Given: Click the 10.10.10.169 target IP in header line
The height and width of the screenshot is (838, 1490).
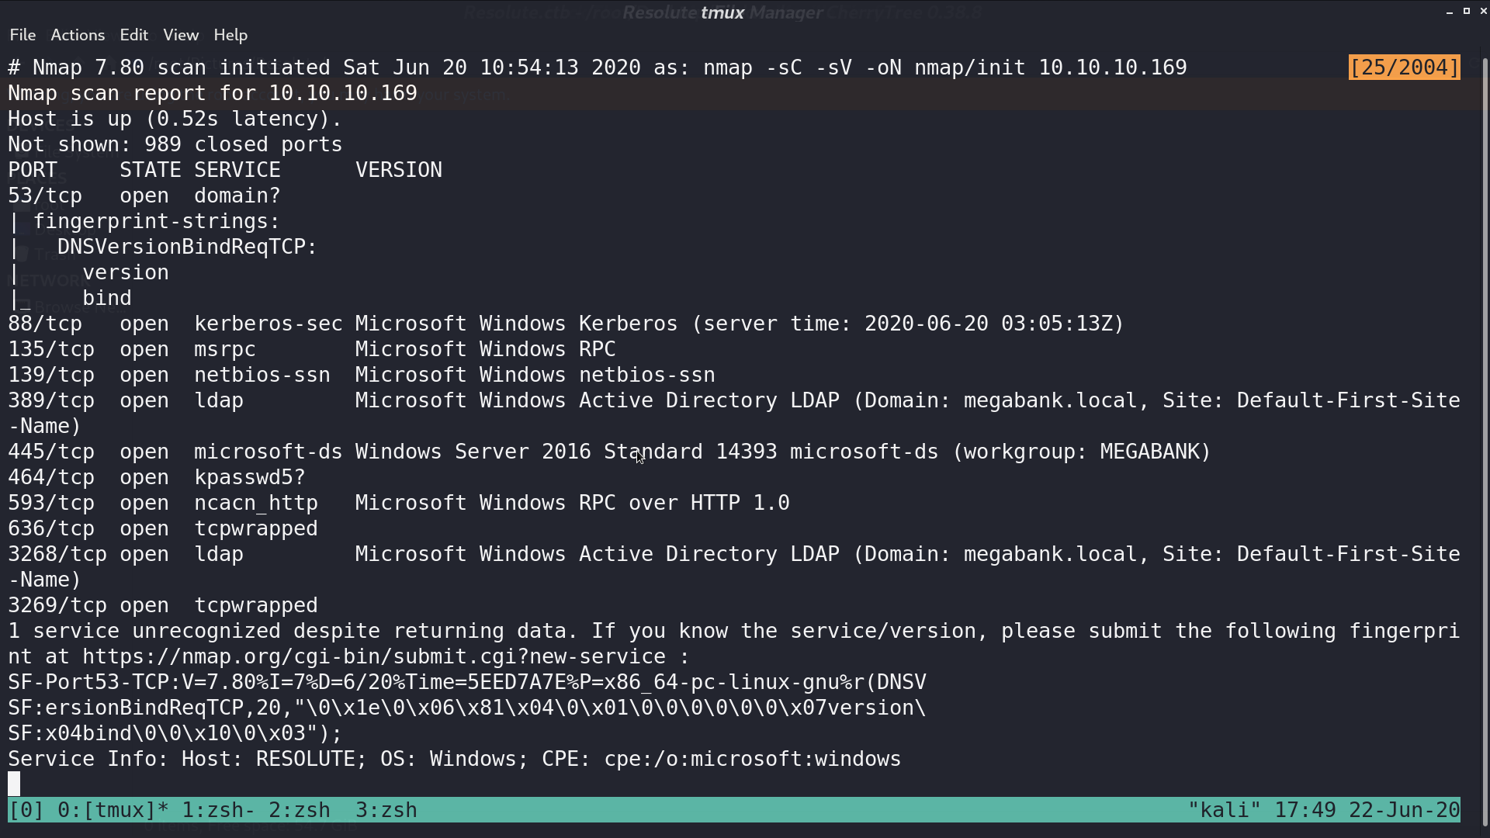Looking at the screenshot, I should 1113,68.
